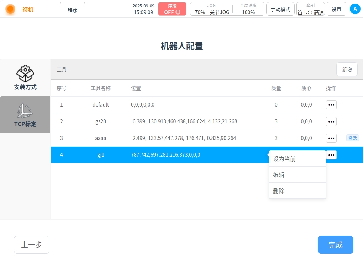
Task: Open the 安装方式 installation icon
Action: 25,74
